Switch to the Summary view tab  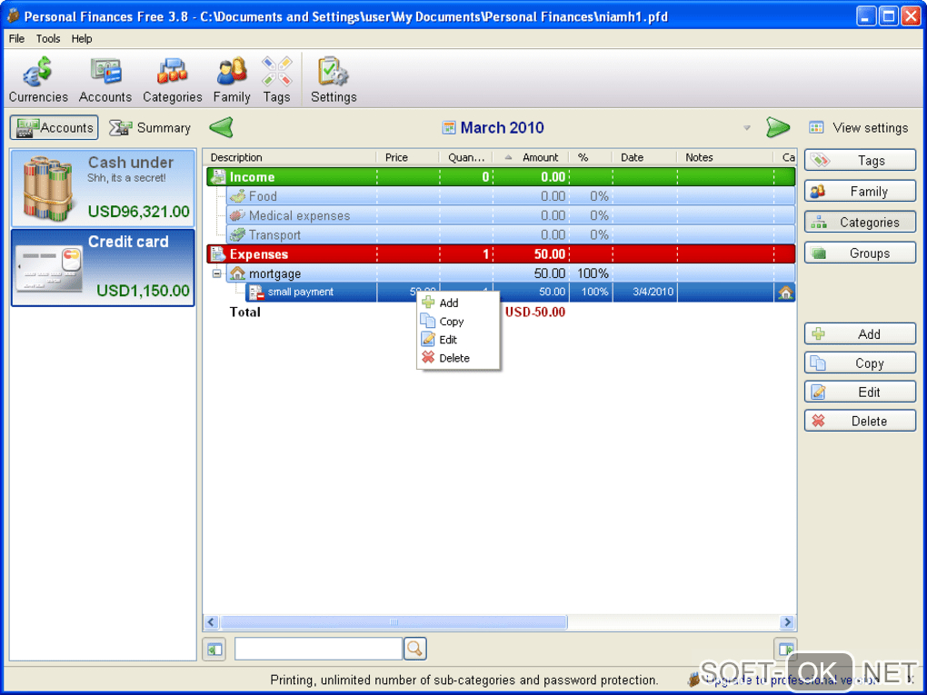(150, 128)
